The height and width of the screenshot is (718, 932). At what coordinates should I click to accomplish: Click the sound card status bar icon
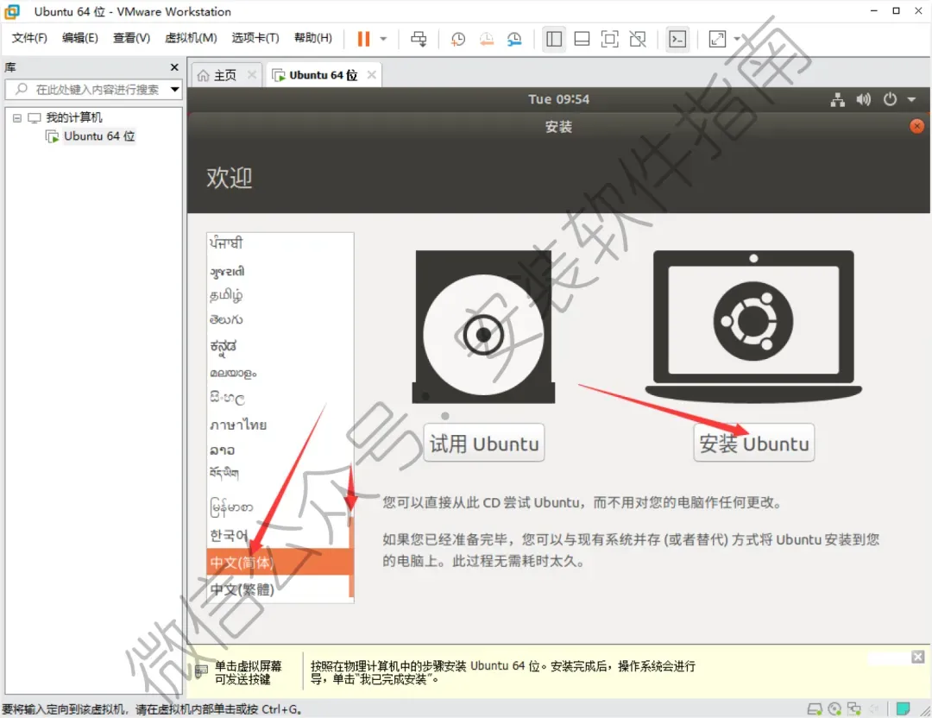[x=873, y=709]
